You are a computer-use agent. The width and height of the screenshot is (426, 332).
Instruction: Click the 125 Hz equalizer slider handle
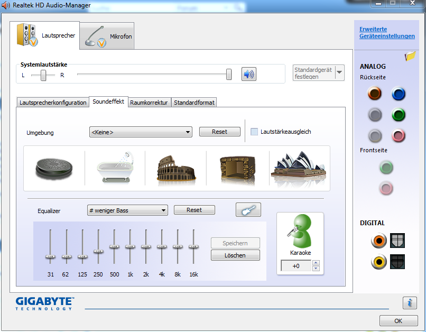point(82,256)
